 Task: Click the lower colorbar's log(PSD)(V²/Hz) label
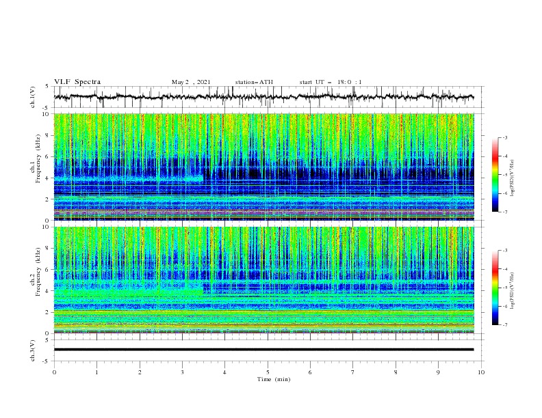coord(512,291)
